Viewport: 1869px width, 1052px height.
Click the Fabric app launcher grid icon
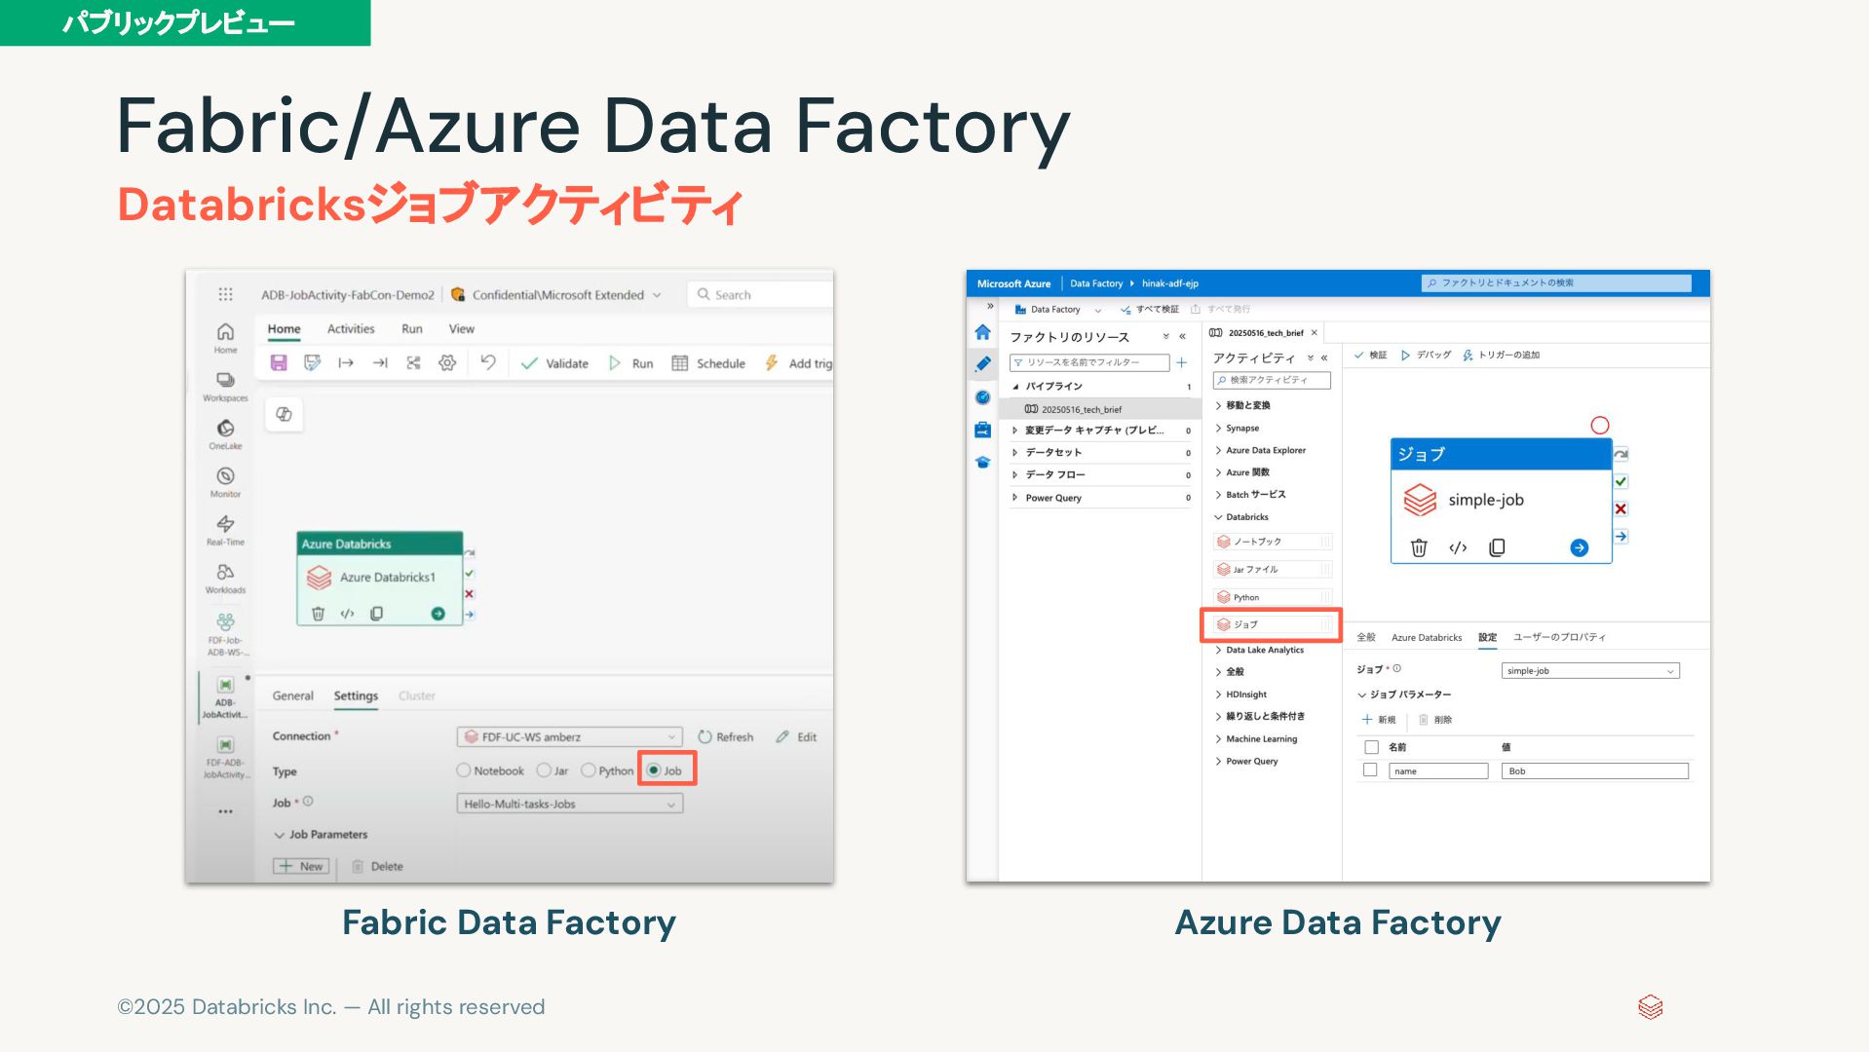point(225,294)
